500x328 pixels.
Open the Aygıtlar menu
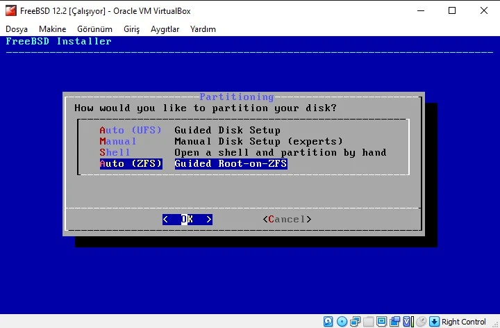(x=165, y=29)
